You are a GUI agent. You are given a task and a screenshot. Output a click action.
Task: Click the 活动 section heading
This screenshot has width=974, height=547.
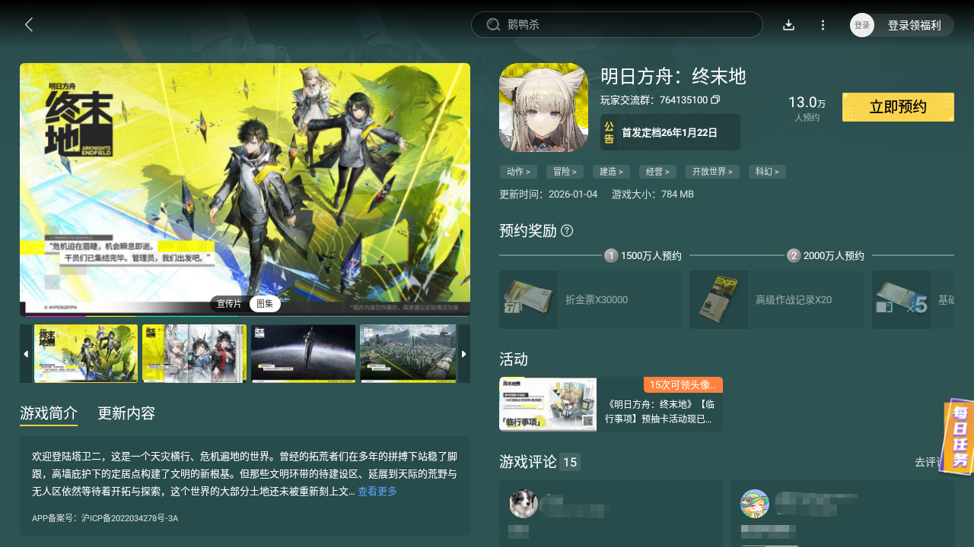click(x=514, y=359)
